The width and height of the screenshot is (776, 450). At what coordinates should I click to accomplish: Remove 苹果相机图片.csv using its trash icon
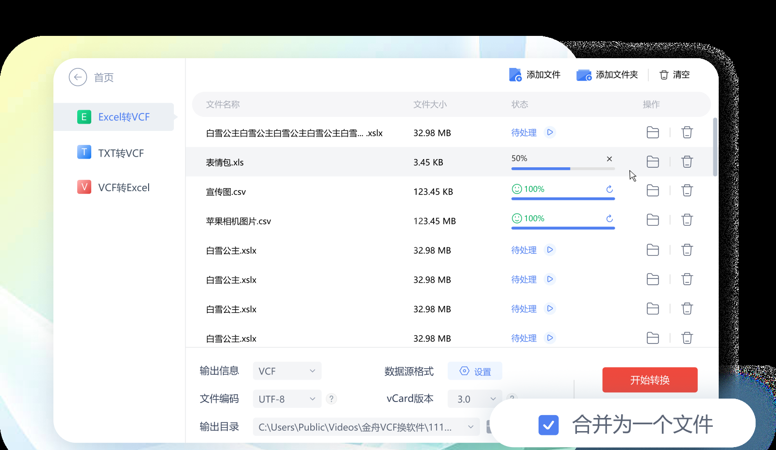click(x=687, y=220)
